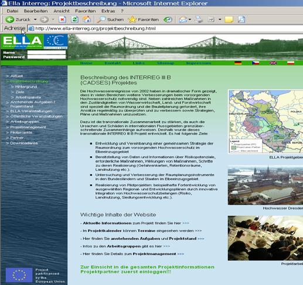This screenshot has height=285, width=303.
Task: Open the Favoriten menu in menu bar
Action: (x=86, y=11)
